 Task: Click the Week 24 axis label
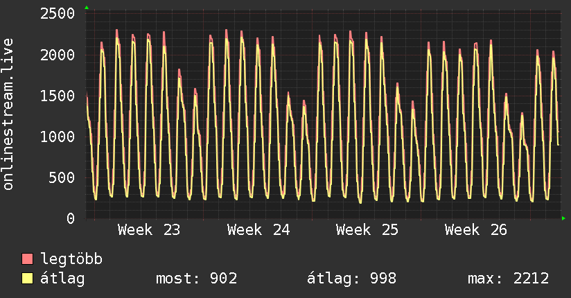[258, 230]
